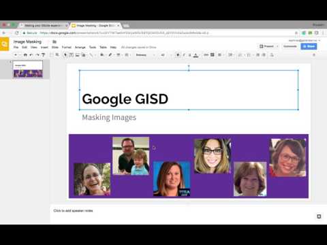
Task: Toggle underline formatting
Action: point(189,55)
